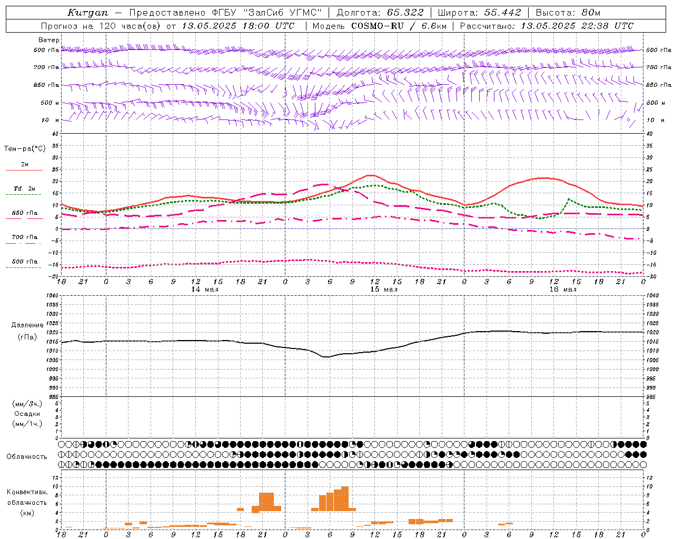Viewport: 674px width, 539px height.
Task: Click the Широта: 55.442 header field
Action: tap(480, 13)
